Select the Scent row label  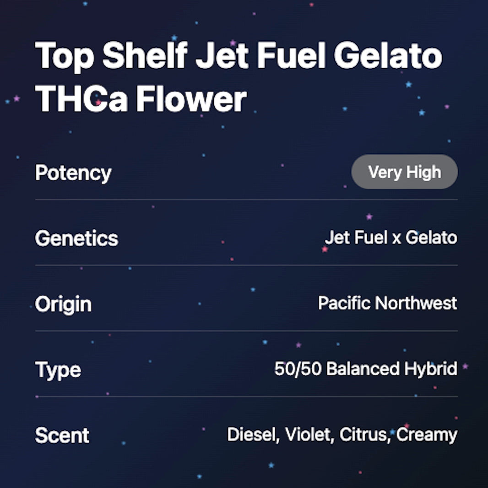coord(62,435)
